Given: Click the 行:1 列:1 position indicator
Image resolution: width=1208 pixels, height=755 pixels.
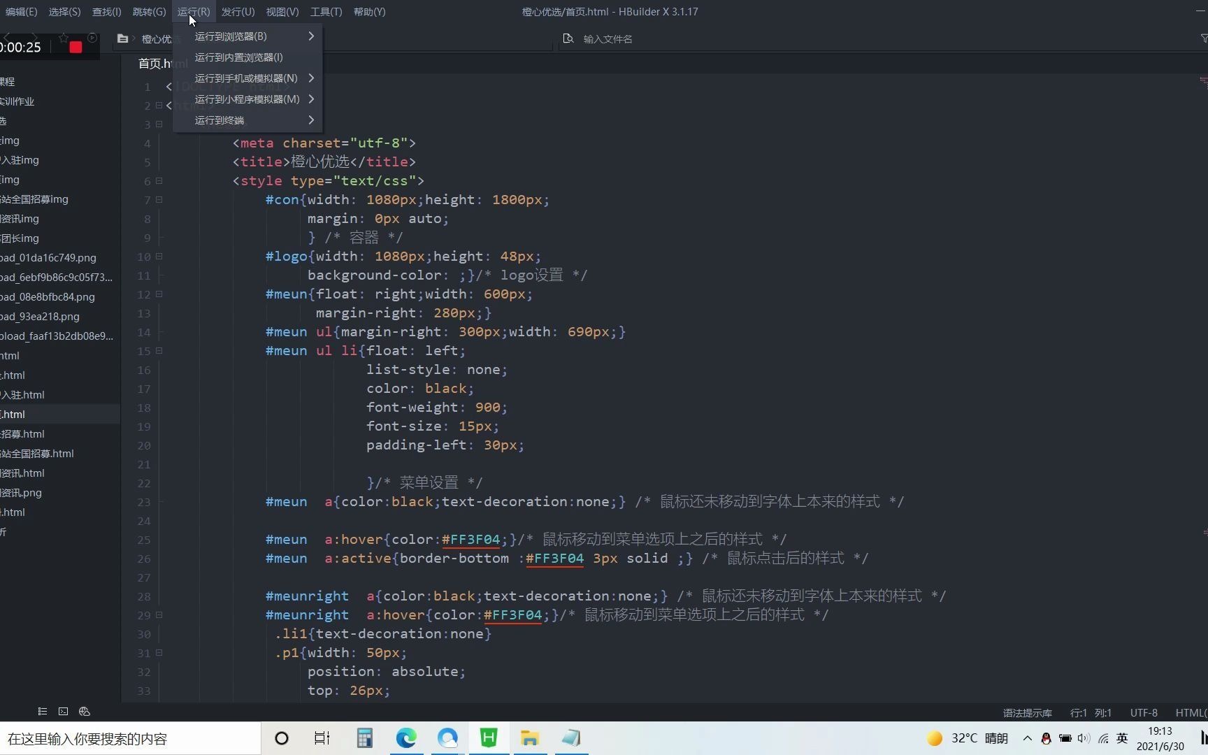Looking at the screenshot, I should [1091, 713].
